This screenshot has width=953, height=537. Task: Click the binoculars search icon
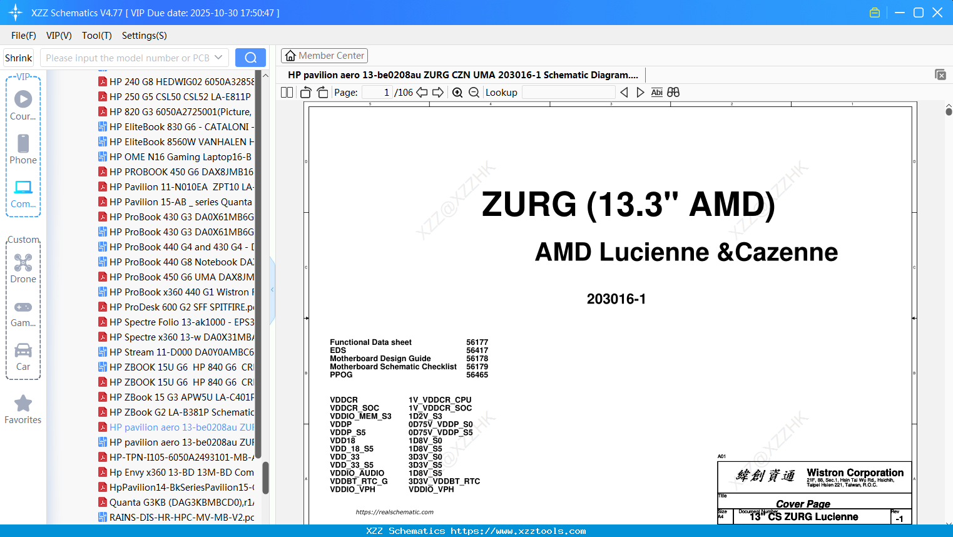673,92
